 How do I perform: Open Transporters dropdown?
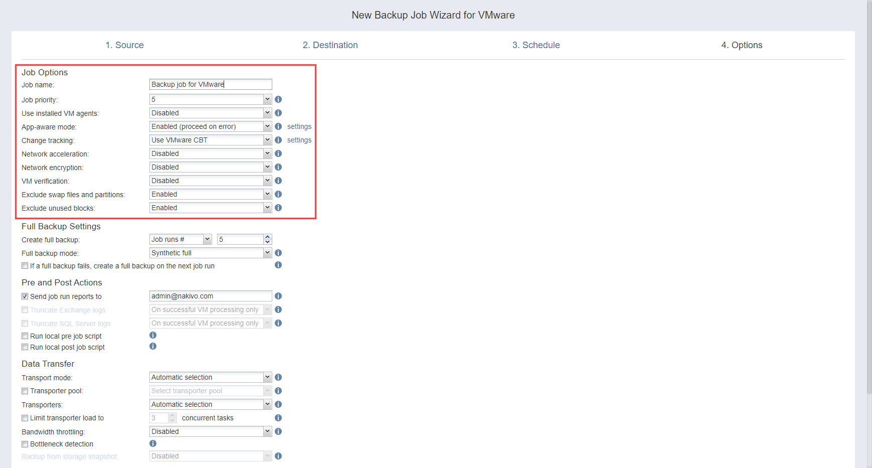[211, 404]
